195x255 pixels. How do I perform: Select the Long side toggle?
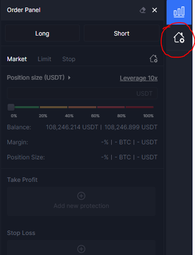(x=42, y=33)
